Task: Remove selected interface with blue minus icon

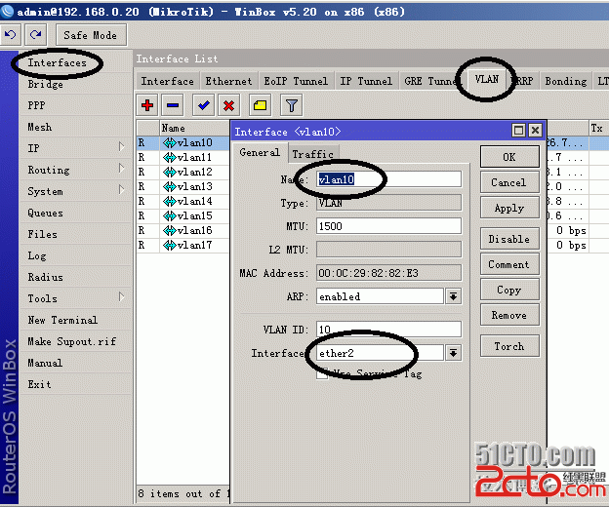Action: (x=173, y=105)
